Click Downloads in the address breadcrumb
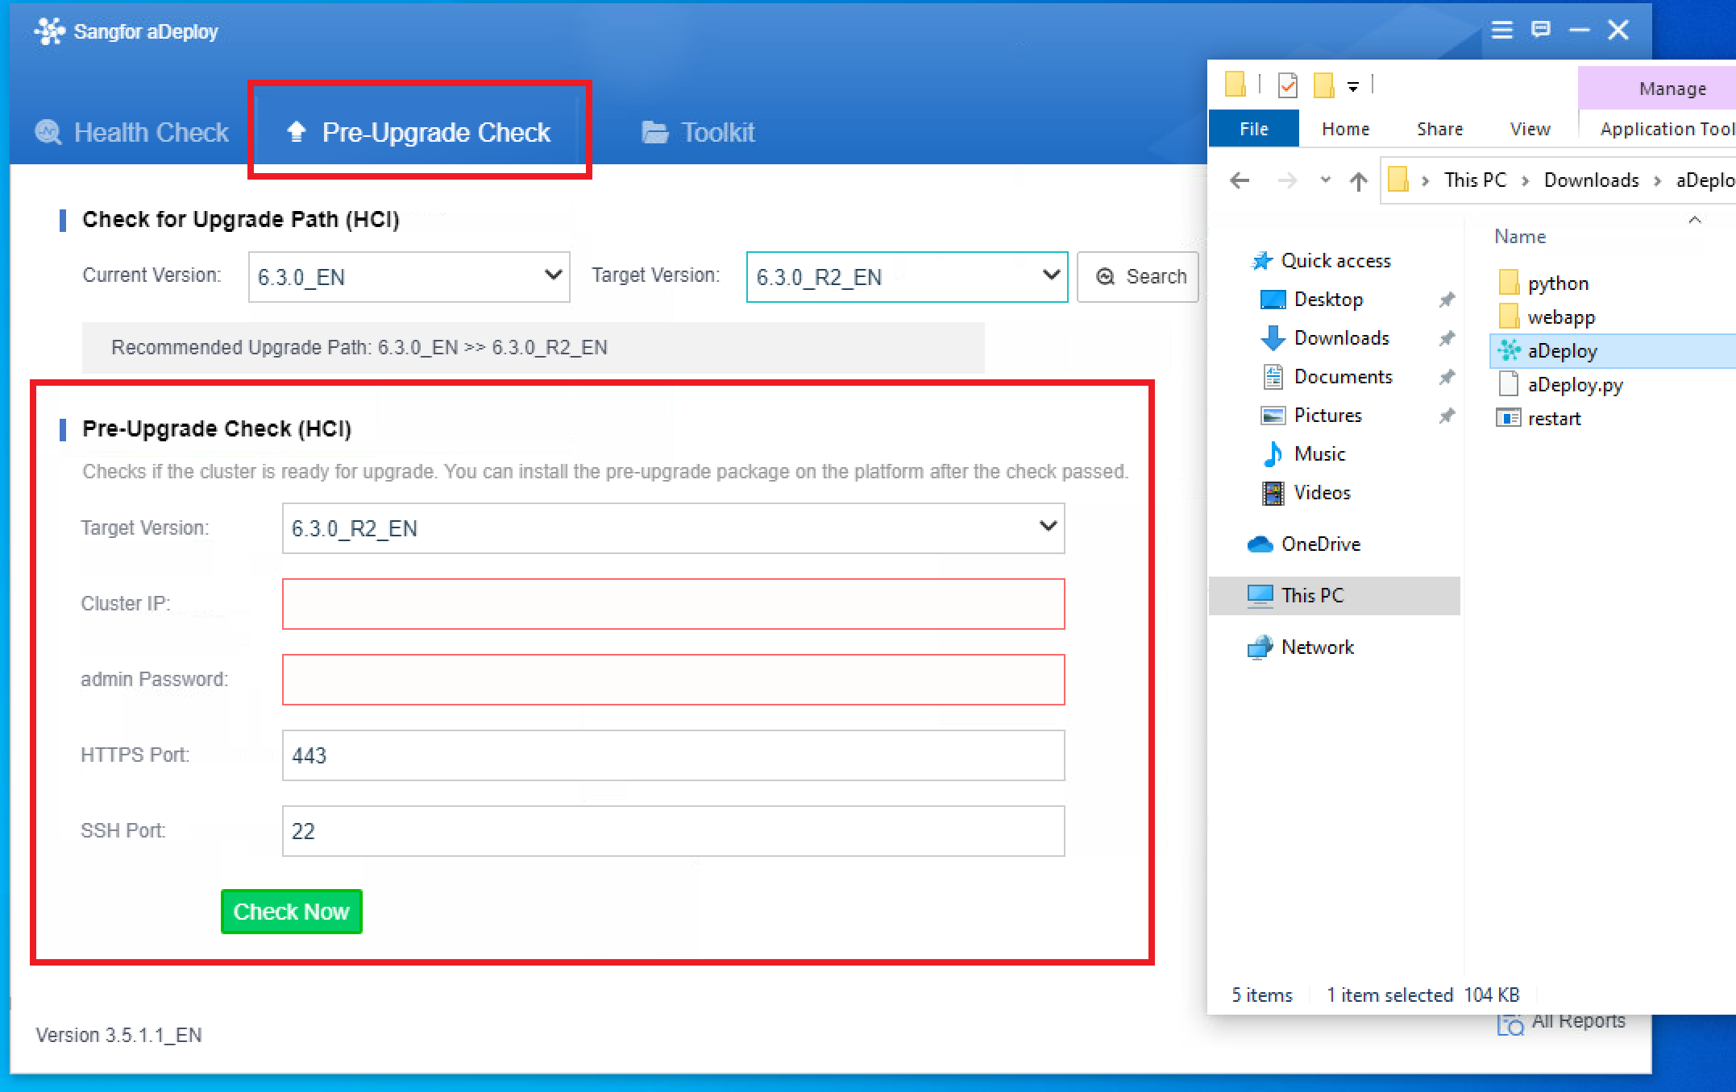Viewport: 1736px width, 1092px height. click(x=1591, y=180)
